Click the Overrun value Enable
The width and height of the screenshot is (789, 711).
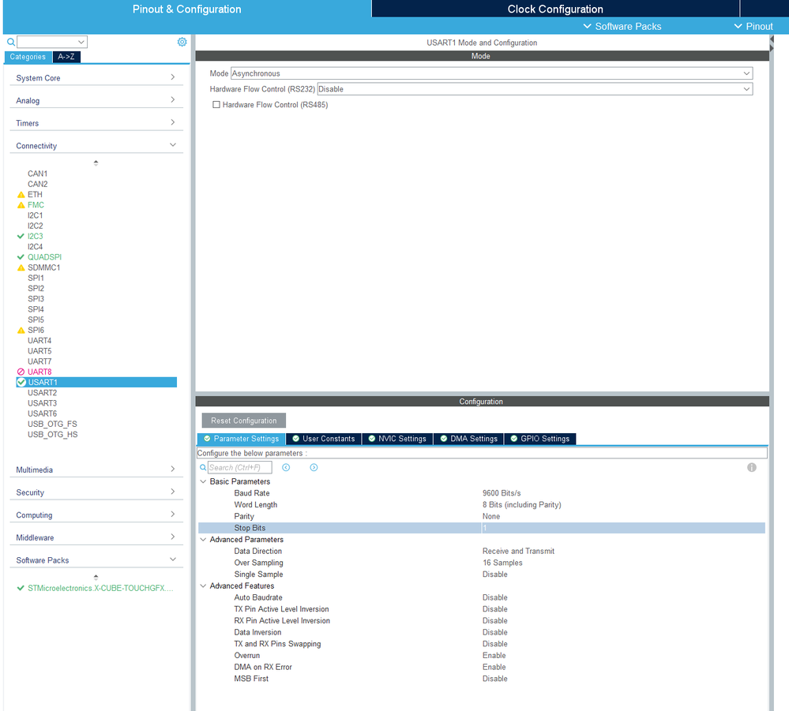pyautogui.click(x=494, y=656)
